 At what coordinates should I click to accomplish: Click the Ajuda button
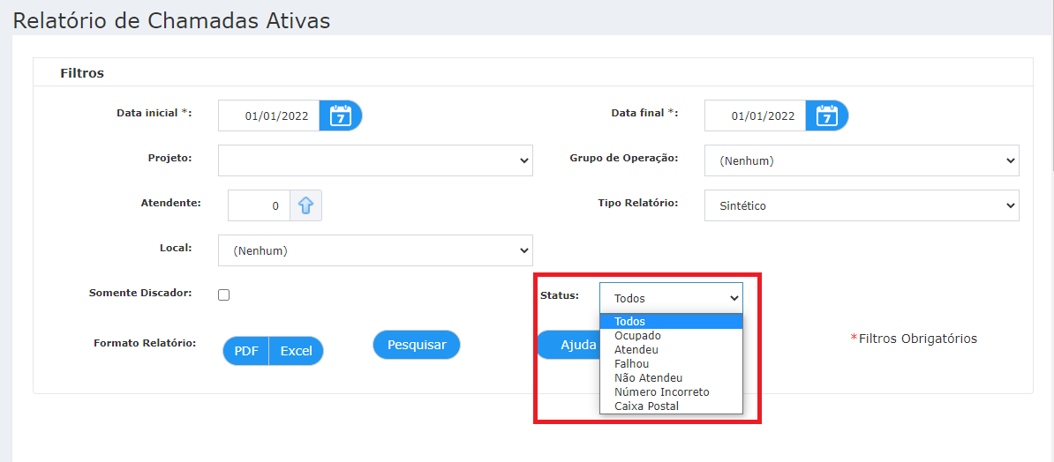coord(568,345)
